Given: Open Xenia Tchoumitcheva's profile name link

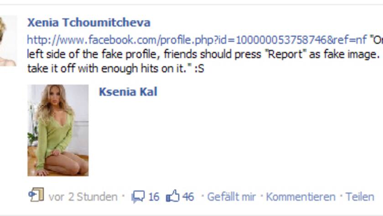Looking at the screenshot, I should [x=88, y=22].
